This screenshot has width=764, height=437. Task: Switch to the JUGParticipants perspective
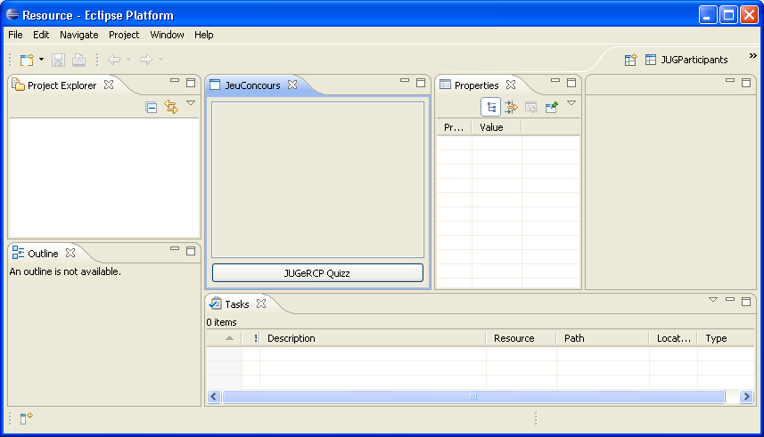(686, 60)
